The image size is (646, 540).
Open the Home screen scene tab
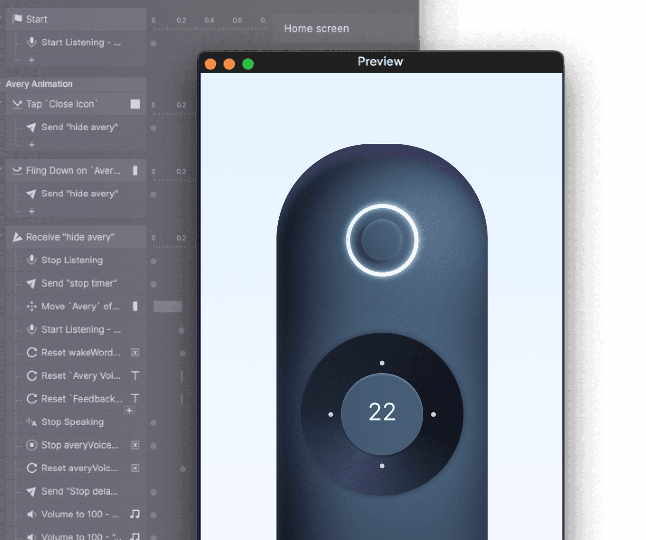[343, 28]
